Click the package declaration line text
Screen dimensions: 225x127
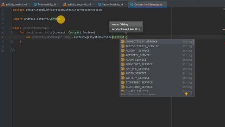[x=57, y=10]
